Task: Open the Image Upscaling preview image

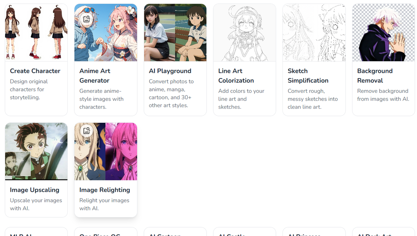Action: coord(36,151)
